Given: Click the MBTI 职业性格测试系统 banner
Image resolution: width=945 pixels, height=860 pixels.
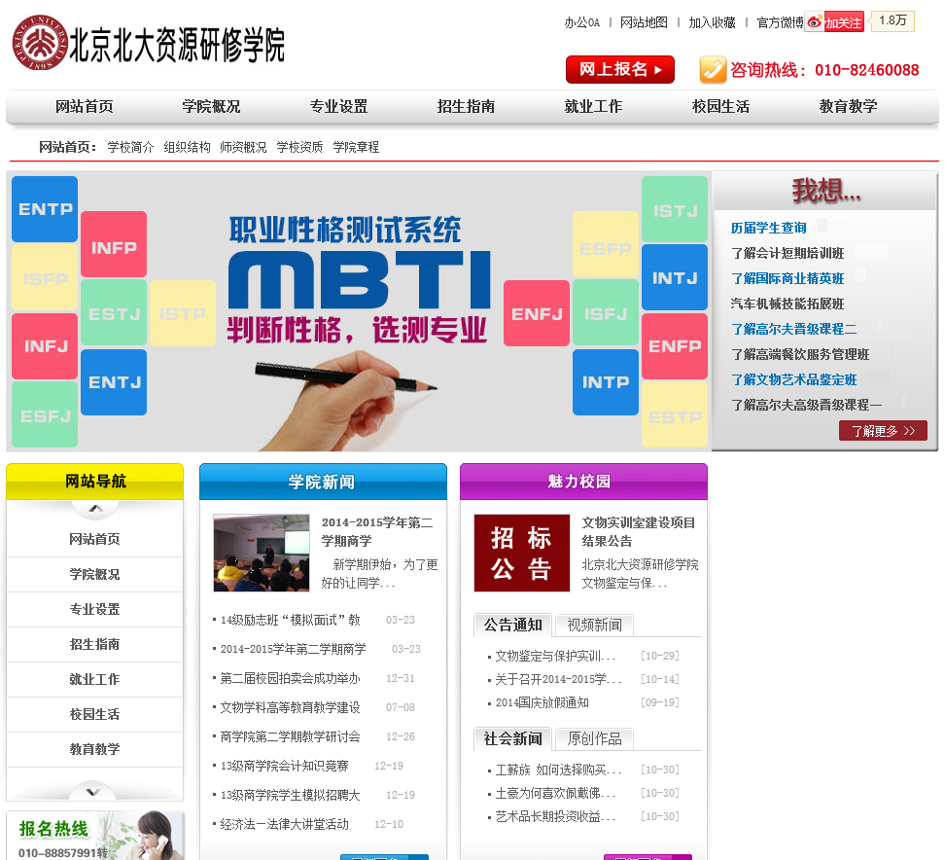Looking at the screenshot, I should click(x=359, y=311).
